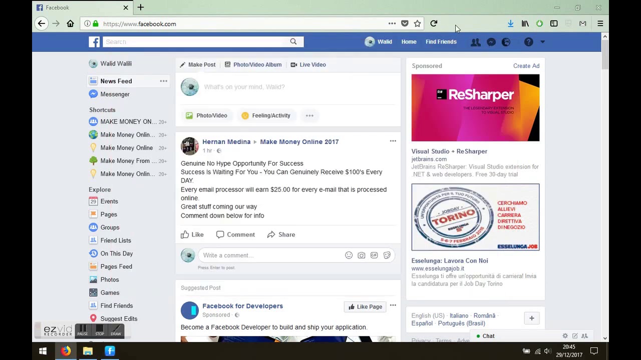Screen dimensions: 641x360
Task: Click the Photo/Video composer button
Action: 206,115
